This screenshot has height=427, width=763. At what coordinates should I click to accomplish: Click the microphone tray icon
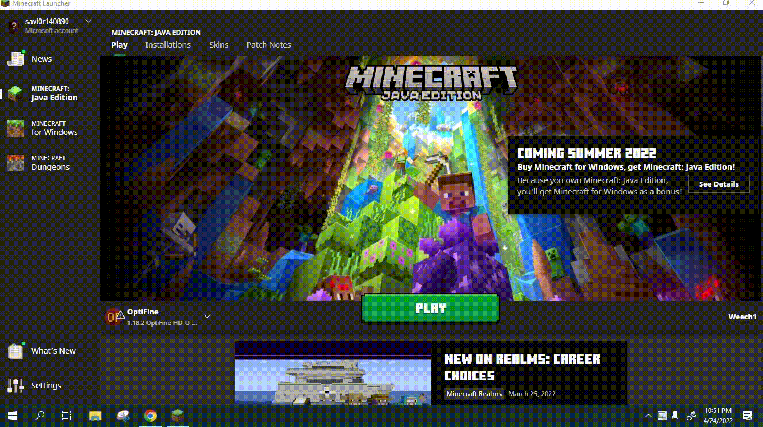[675, 416]
